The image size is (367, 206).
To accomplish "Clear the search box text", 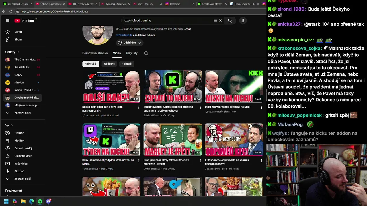I will coord(221,21).
